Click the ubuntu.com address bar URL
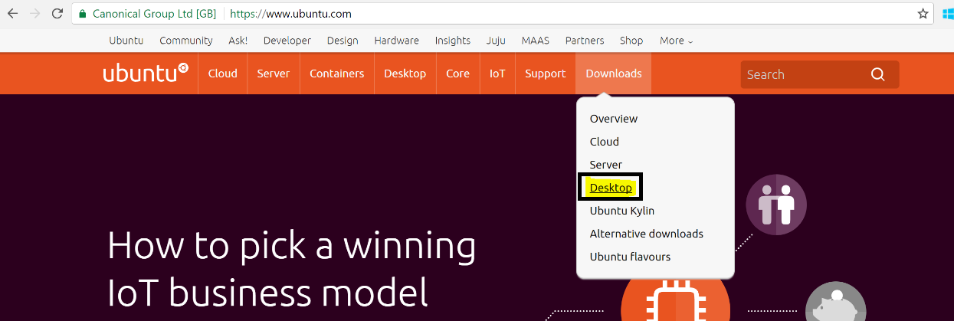 click(291, 14)
